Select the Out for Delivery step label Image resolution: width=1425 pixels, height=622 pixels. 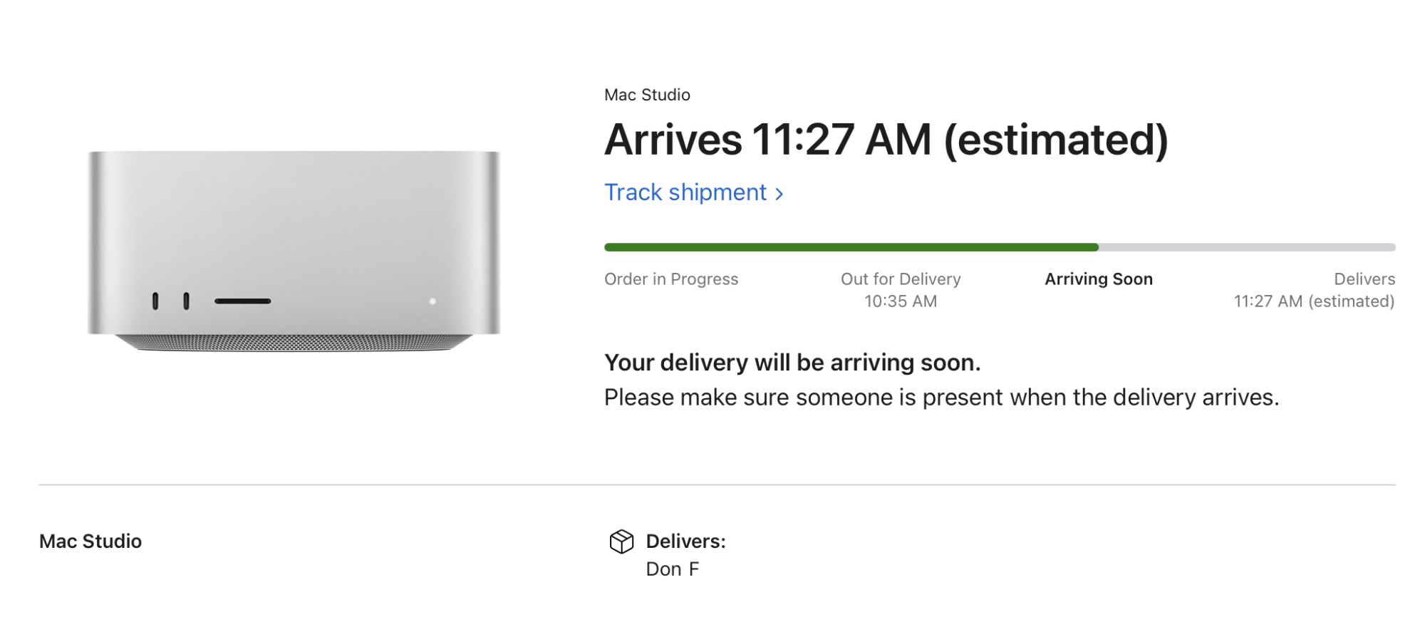click(x=900, y=279)
